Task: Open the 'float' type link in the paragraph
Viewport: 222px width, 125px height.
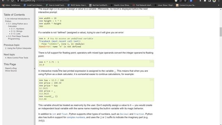Action: pos(65,114)
